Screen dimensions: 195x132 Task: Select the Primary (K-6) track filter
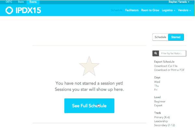coord(162,117)
